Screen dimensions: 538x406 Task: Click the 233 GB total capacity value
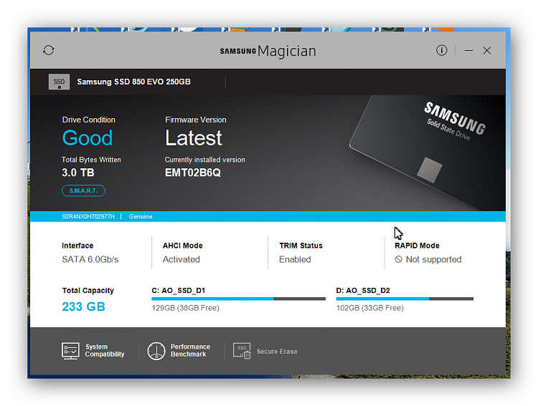(x=83, y=306)
